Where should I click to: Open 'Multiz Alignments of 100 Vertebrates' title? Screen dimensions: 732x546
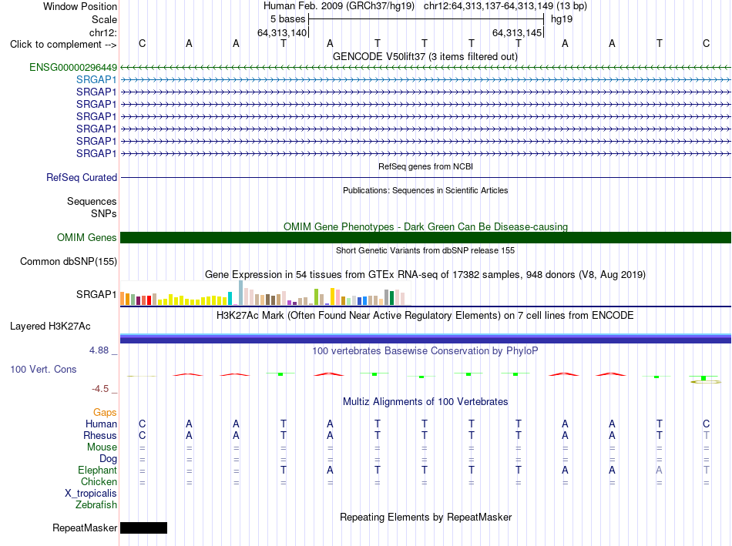(x=425, y=402)
